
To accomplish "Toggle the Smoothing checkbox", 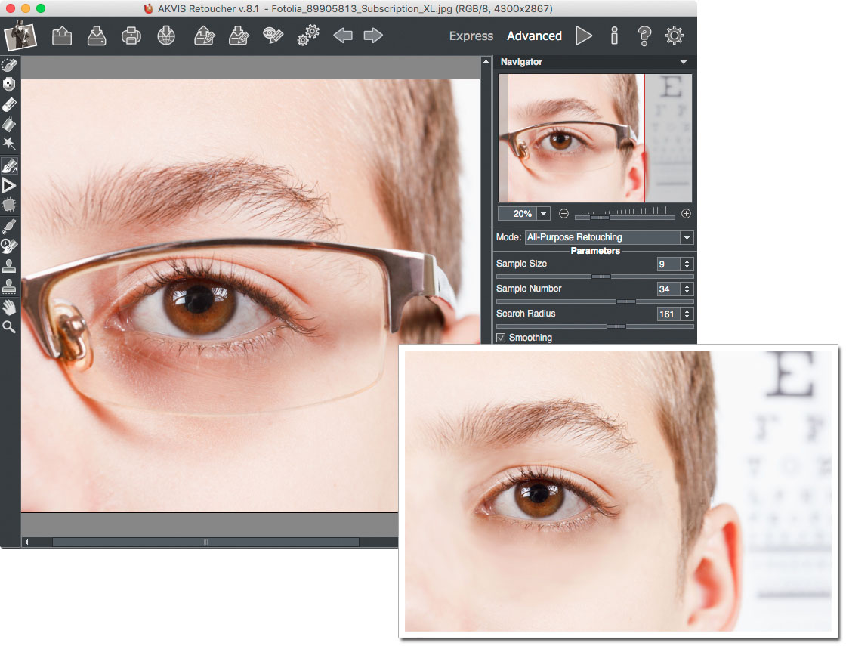I will (x=501, y=338).
